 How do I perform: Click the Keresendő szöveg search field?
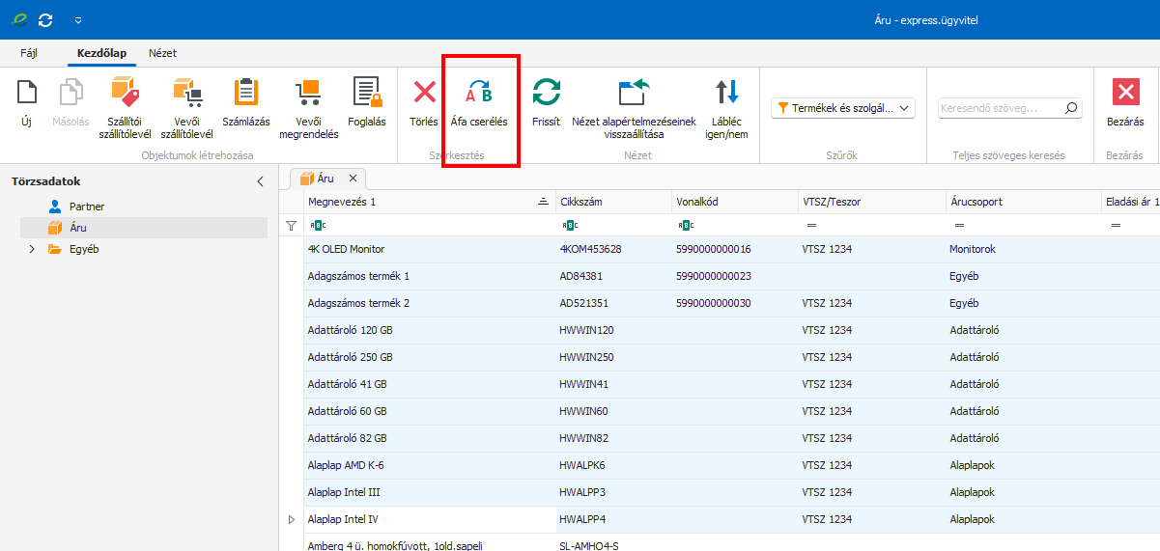(1000, 109)
